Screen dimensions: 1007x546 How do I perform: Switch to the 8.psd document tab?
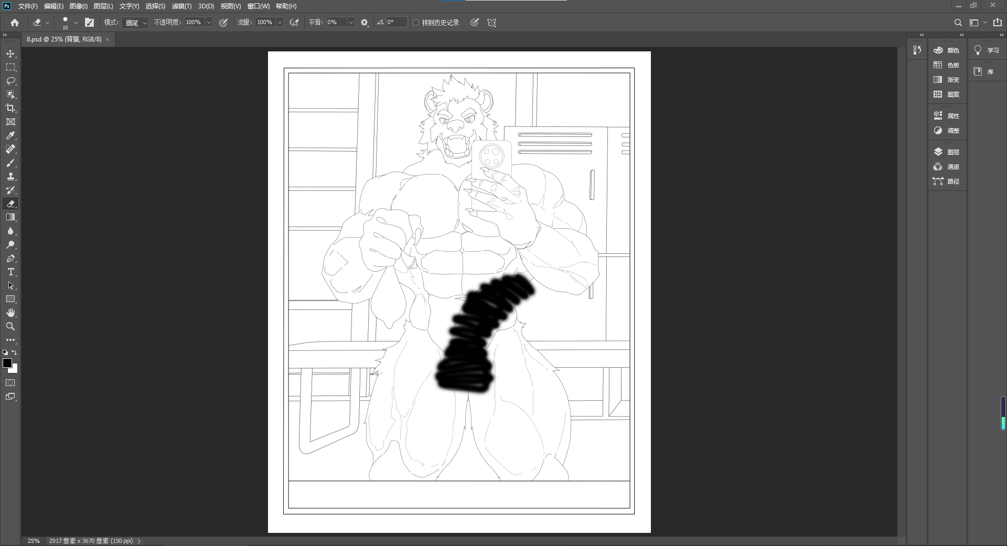click(x=64, y=39)
